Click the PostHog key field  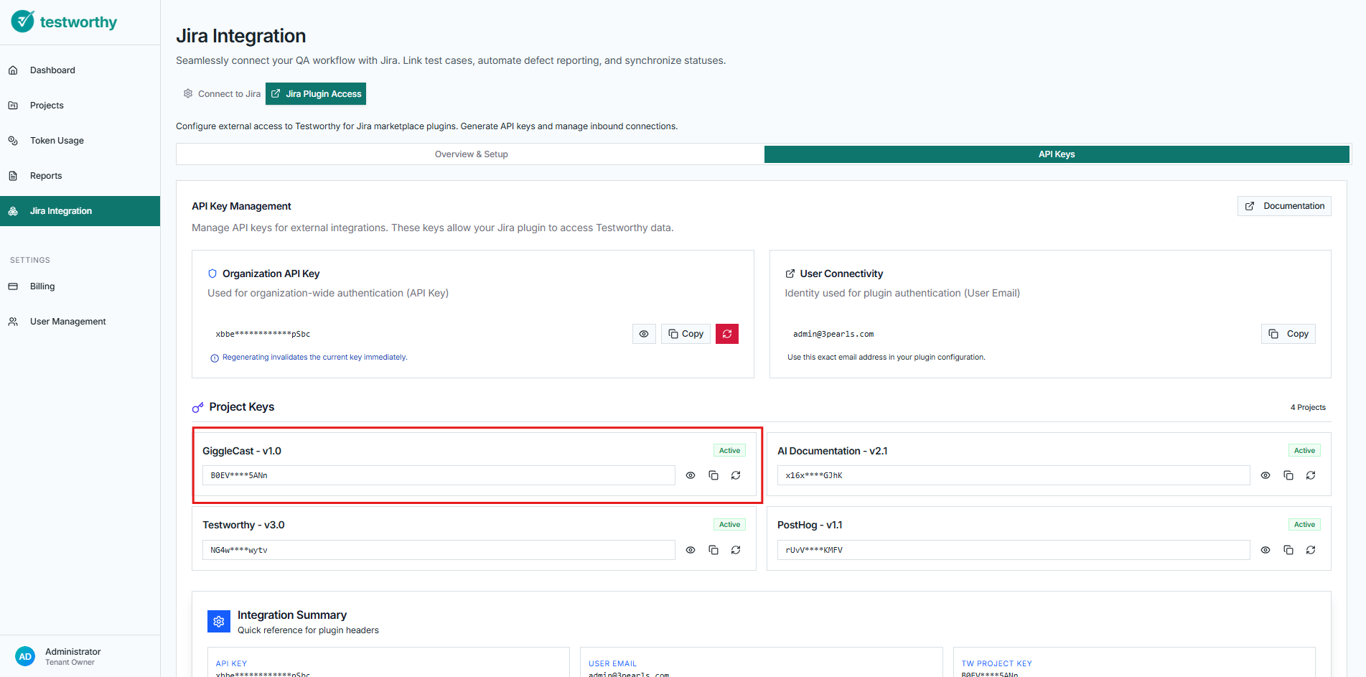coord(1014,550)
